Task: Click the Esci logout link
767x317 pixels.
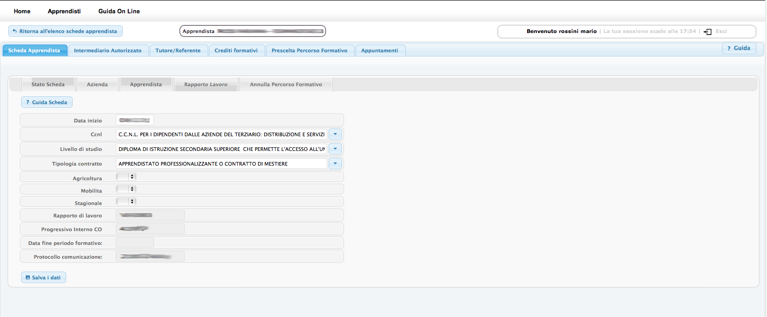Action: [721, 31]
